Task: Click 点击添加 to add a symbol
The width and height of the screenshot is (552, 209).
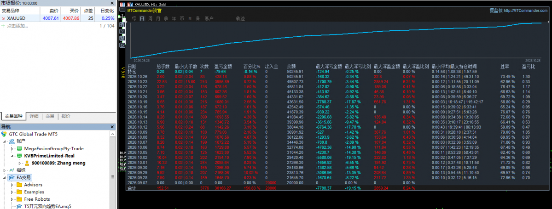Action: (17, 26)
